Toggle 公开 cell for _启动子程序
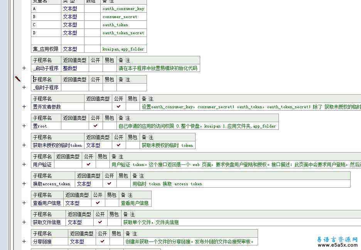Image resolution: width=361 pixels, height=250 pixels. [x=96, y=68]
